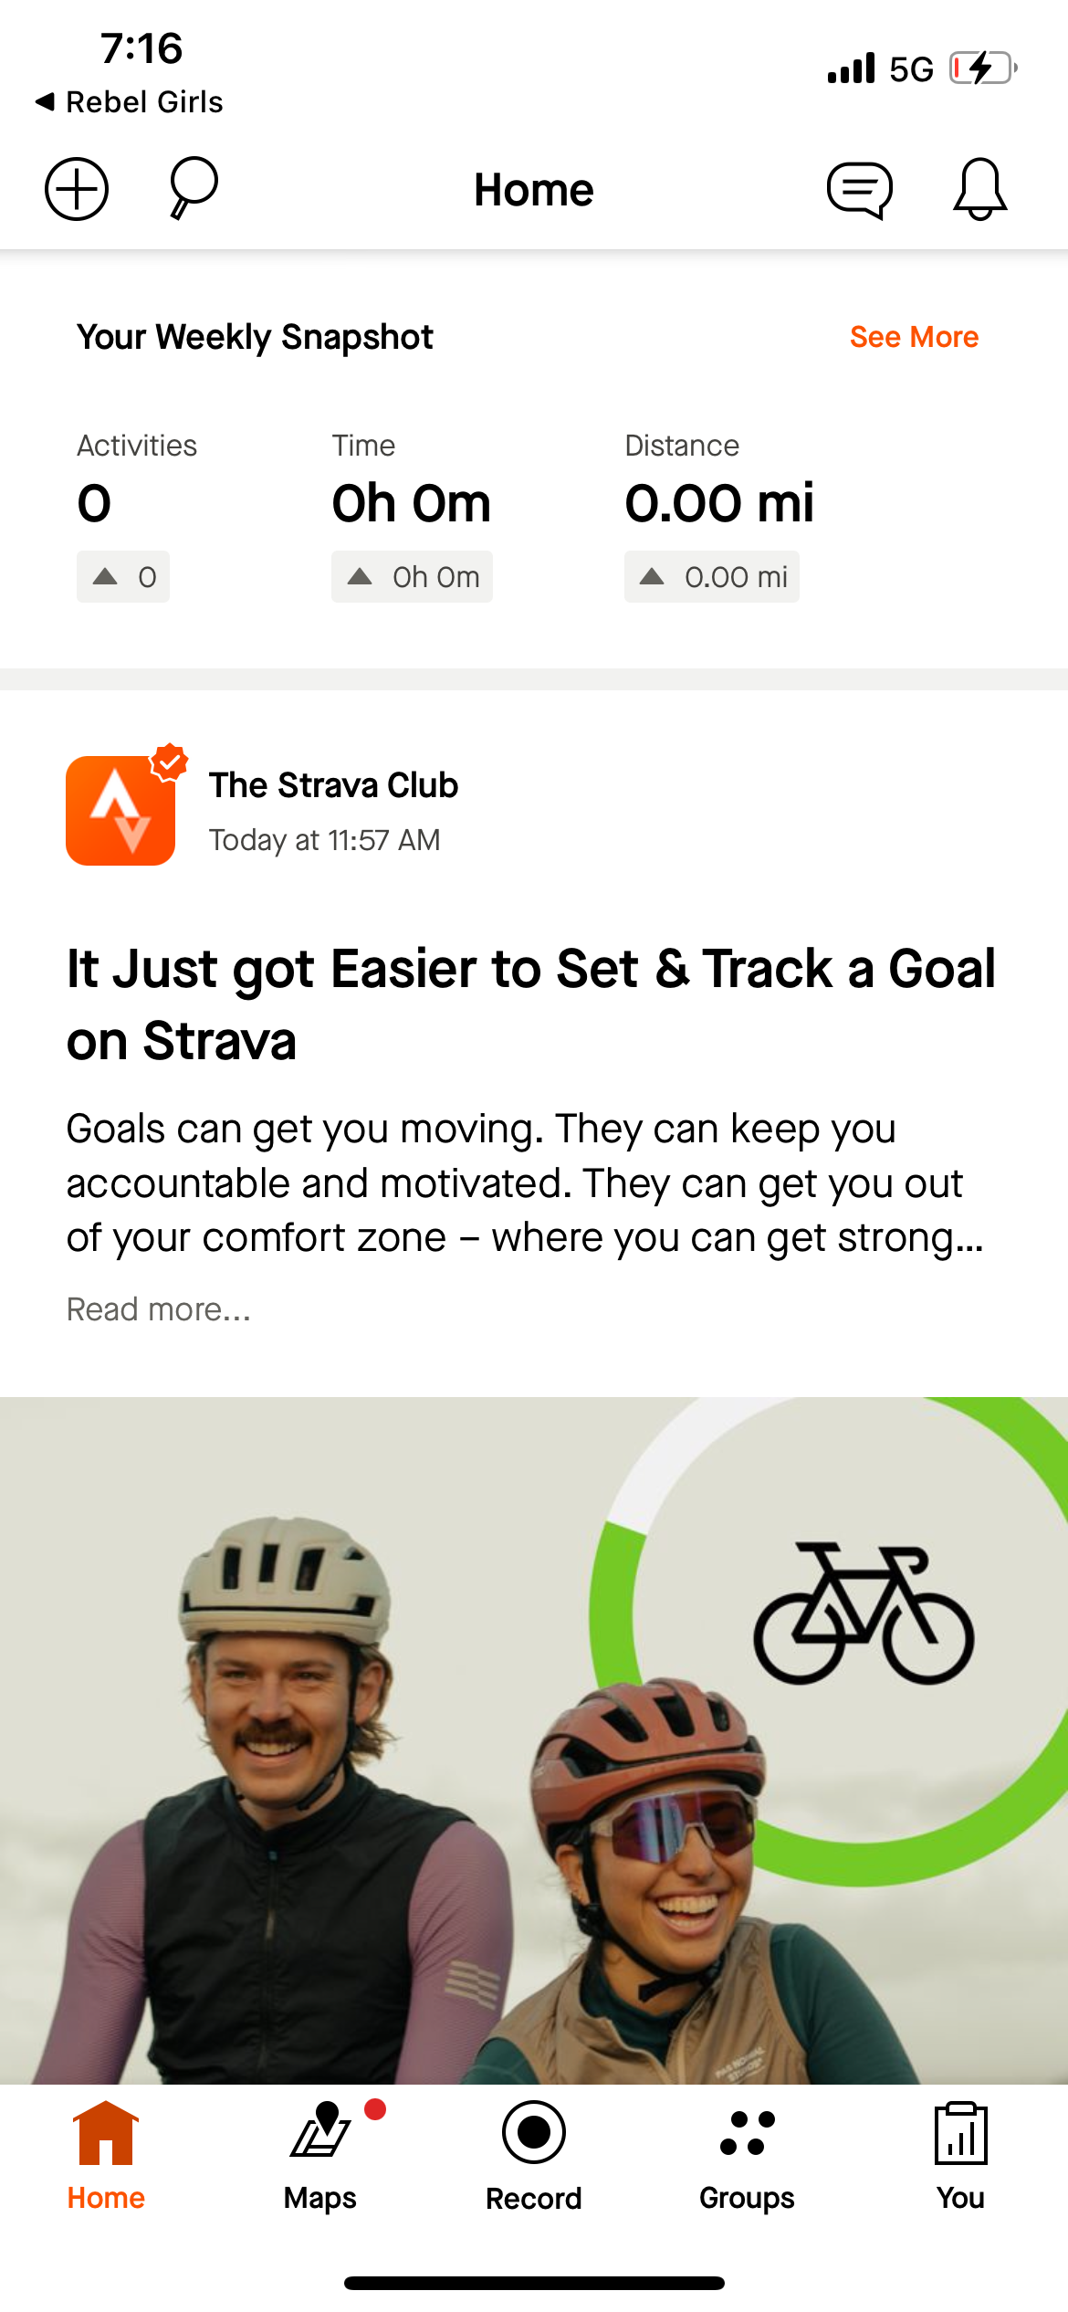
Task: Tap the Activities comparison chip
Action: coord(122,576)
